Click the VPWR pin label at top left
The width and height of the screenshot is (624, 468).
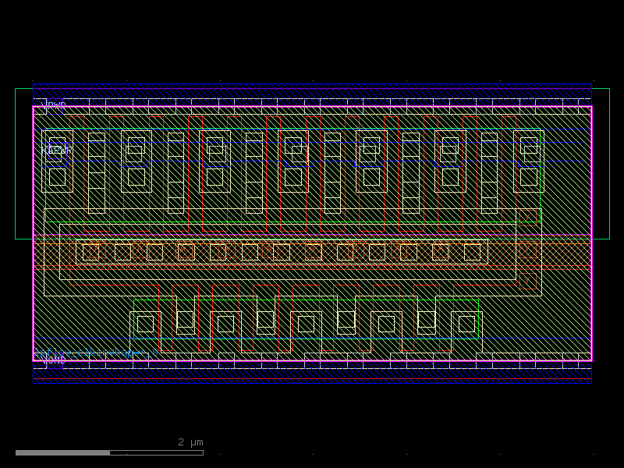pos(55,105)
